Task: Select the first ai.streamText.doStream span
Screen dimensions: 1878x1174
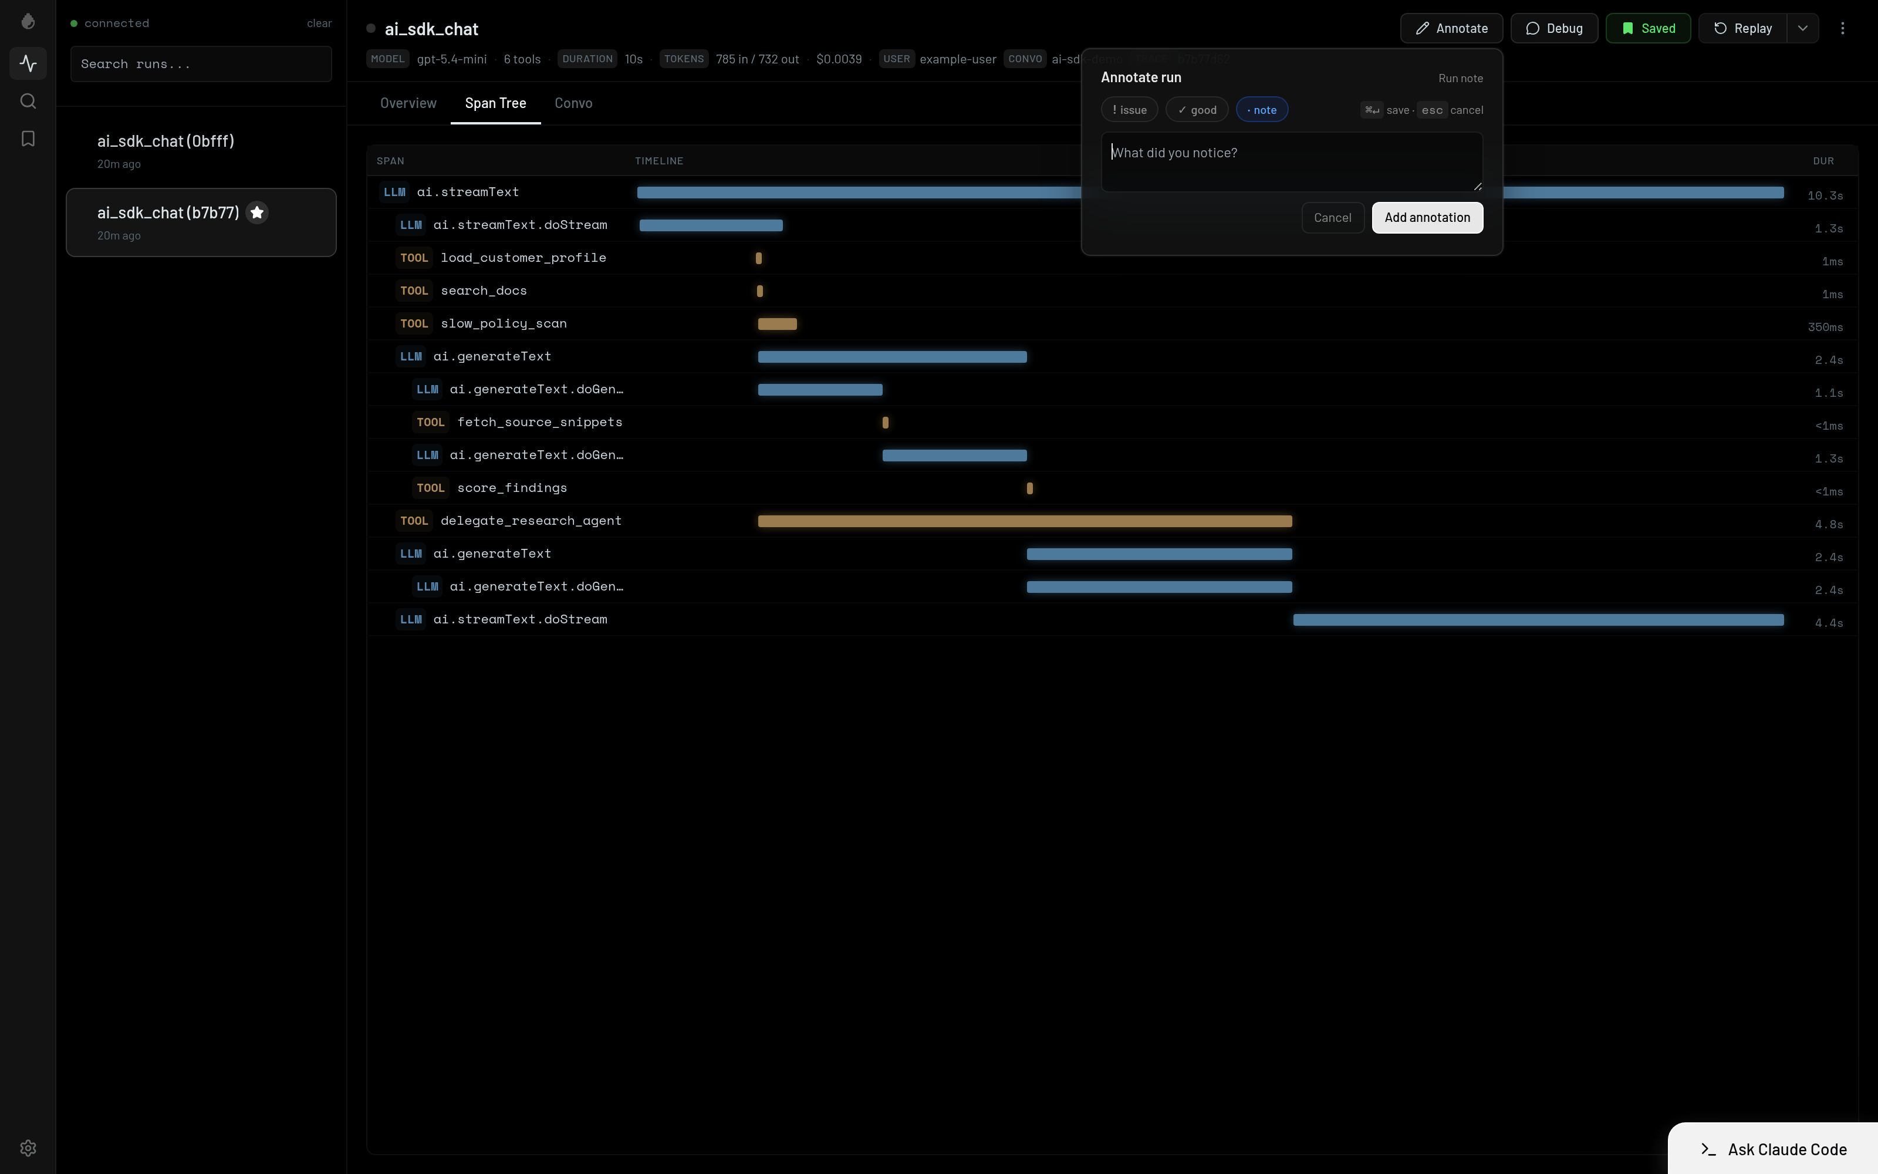Action: coord(1112,225)
